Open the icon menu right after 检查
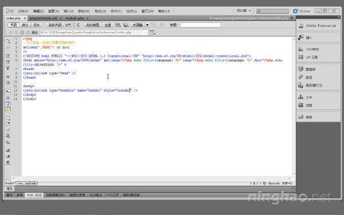 click(118, 25)
